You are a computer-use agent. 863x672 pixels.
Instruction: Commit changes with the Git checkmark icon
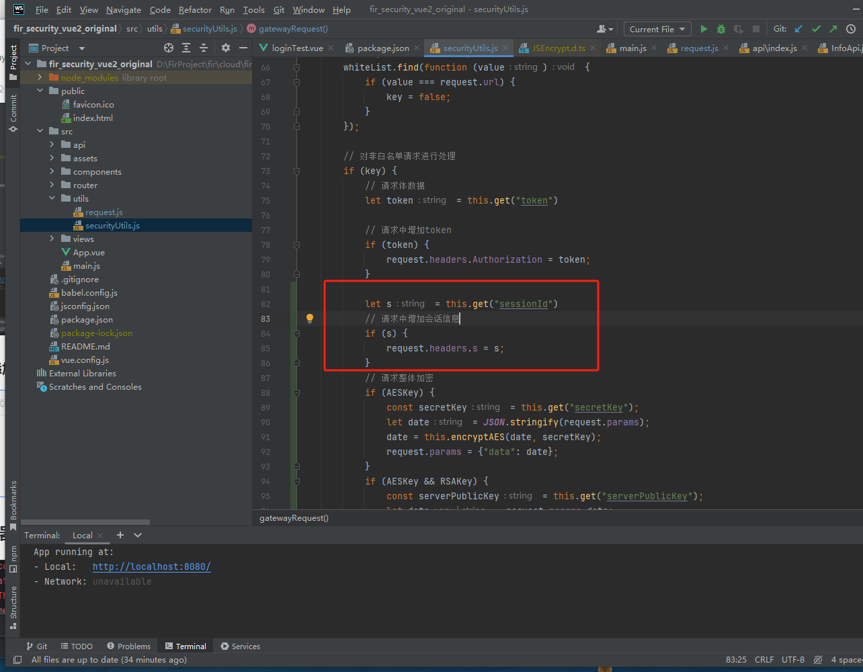816,29
